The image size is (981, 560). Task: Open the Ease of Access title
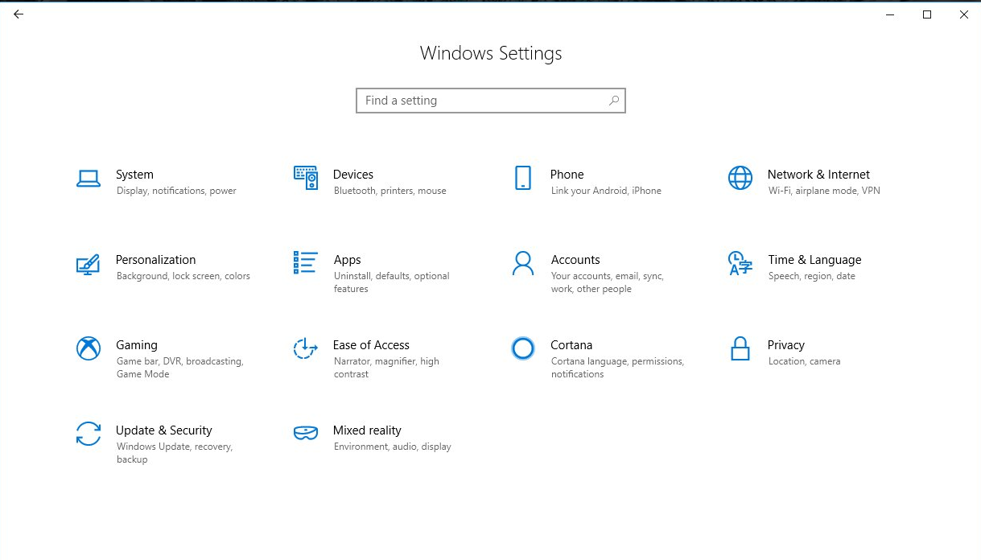tap(372, 345)
